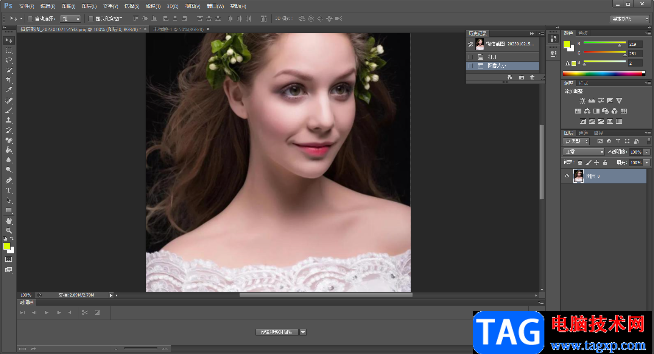
Task: Select the 打开 history state
Action: coord(492,57)
